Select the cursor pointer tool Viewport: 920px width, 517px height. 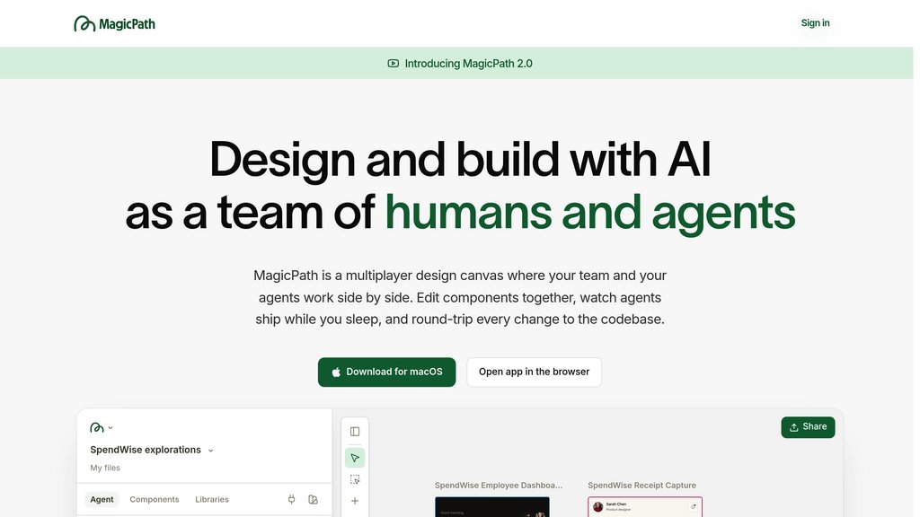355,458
